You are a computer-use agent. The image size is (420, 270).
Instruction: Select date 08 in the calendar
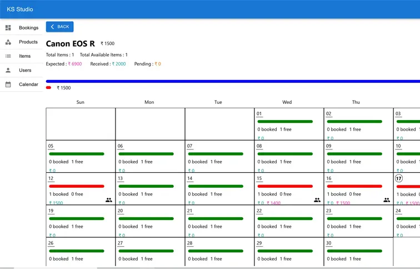259,146
